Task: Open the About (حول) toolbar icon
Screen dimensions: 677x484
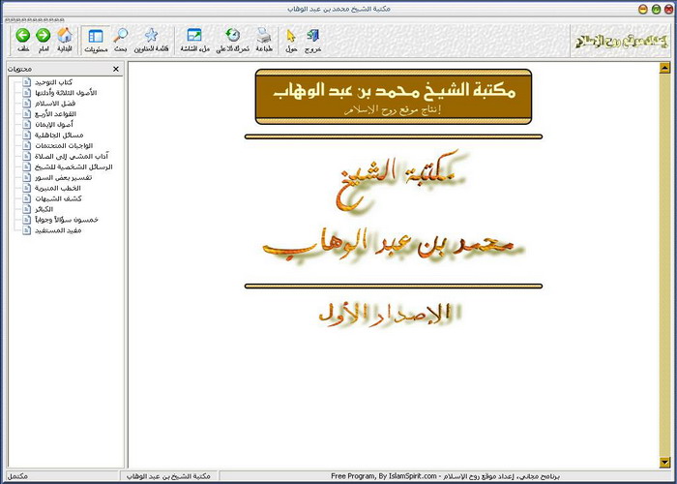Action: click(291, 36)
